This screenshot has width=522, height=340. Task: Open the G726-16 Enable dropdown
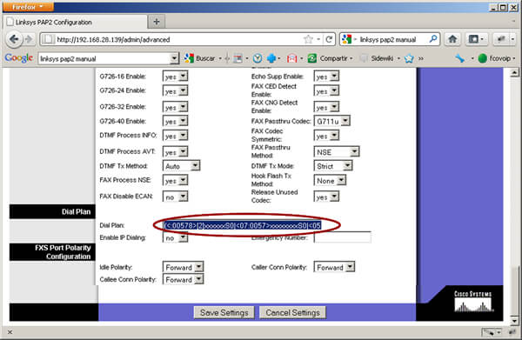click(x=175, y=77)
